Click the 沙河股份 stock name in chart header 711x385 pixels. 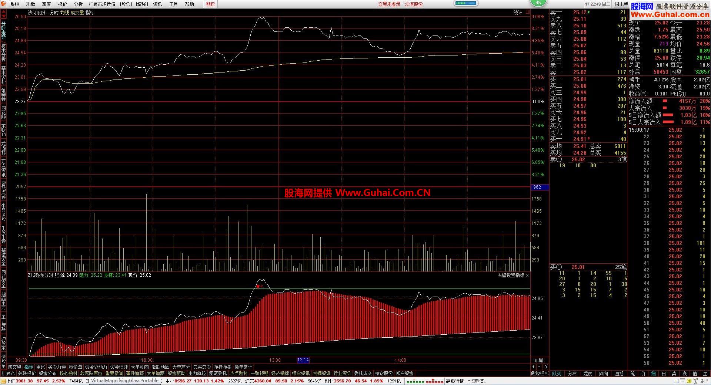tap(36, 13)
